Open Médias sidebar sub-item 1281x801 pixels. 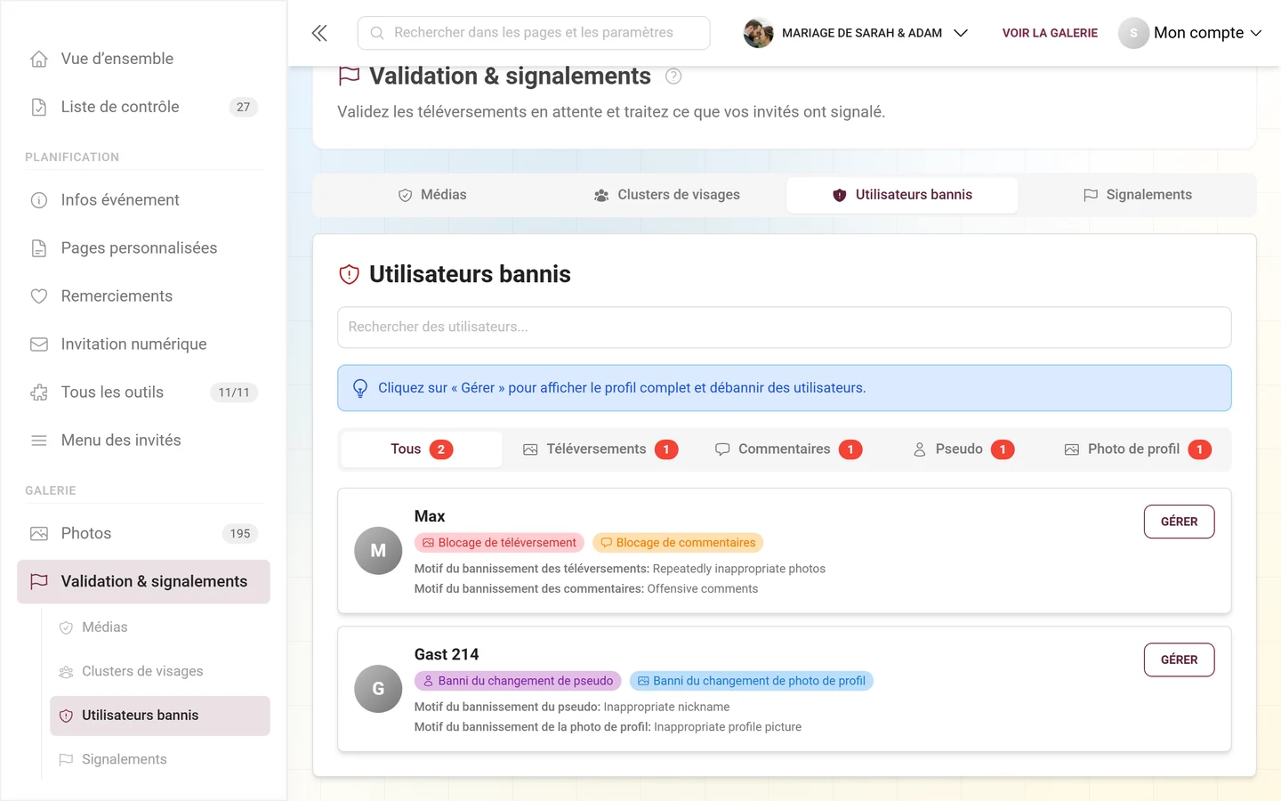(x=160, y=627)
